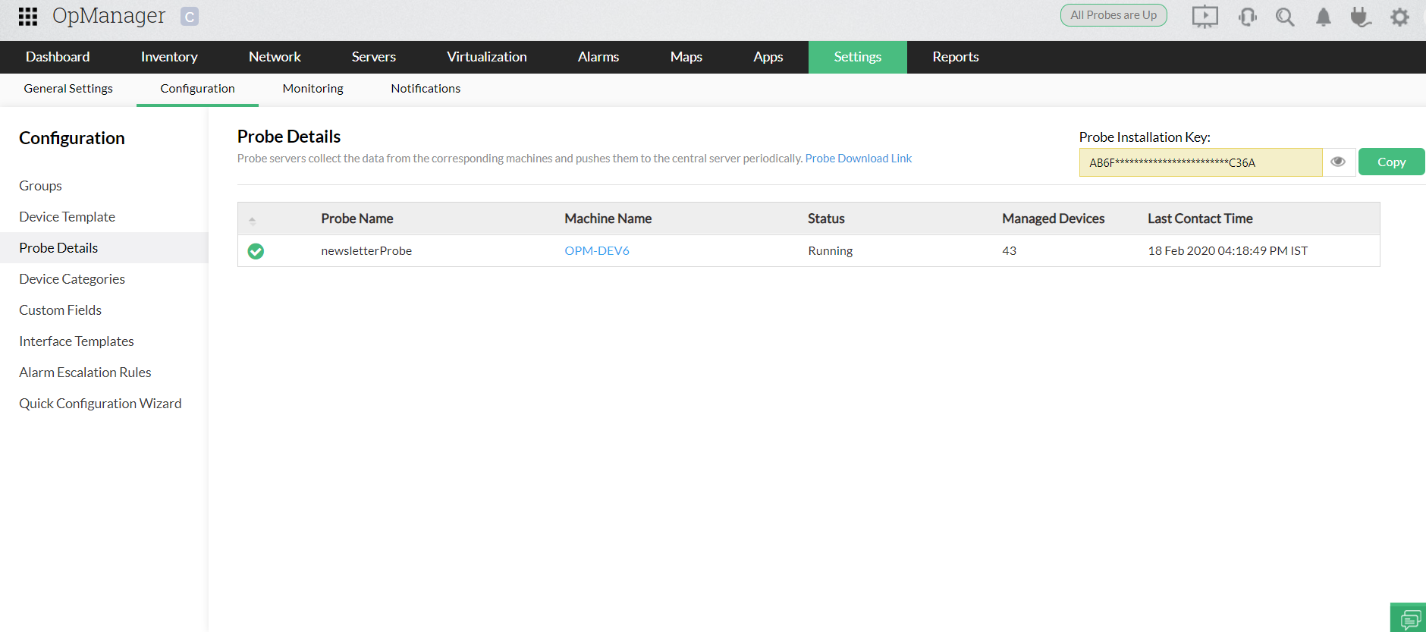Click the Probe Name column header
This screenshot has width=1426, height=635.
[357, 218]
